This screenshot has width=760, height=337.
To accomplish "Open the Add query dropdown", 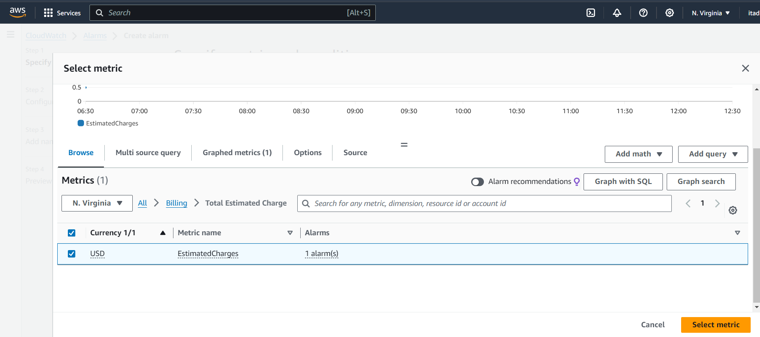I will pyautogui.click(x=712, y=154).
